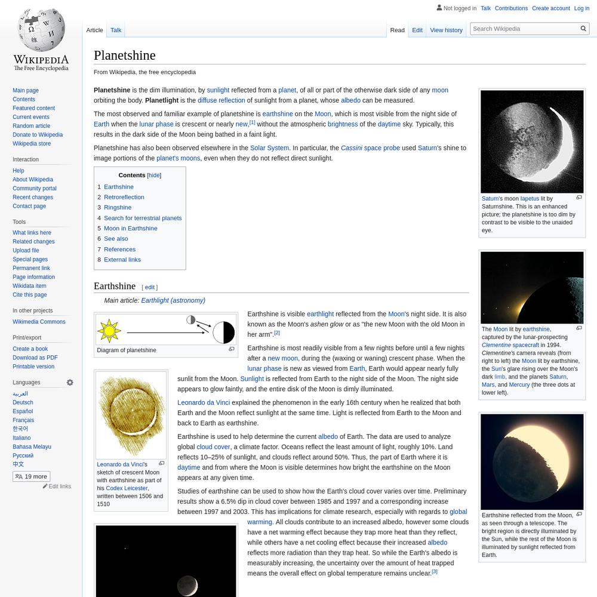This screenshot has width=597, height=597.
Task: Click Donate to Wikipedia
Action: pyautogui.click(x=37, y=134)
